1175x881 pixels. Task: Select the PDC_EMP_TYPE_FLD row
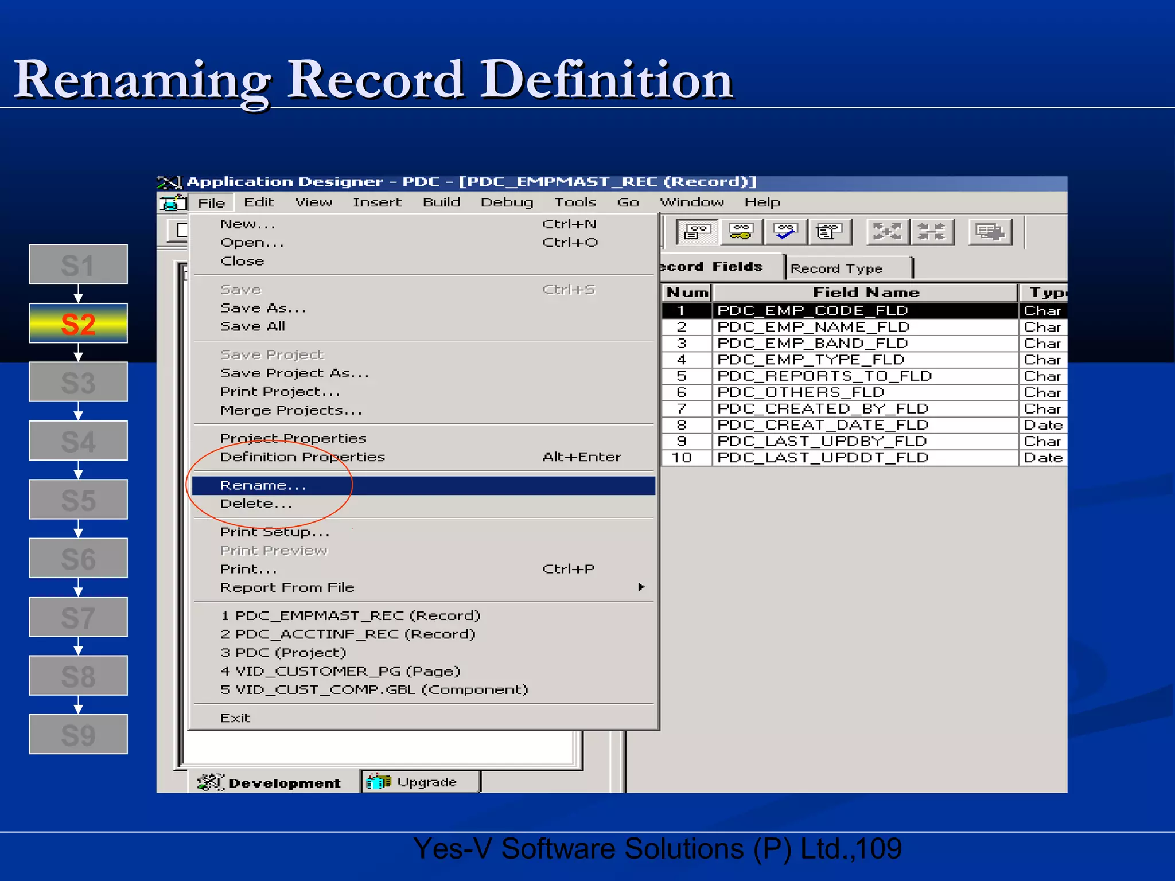864,360
